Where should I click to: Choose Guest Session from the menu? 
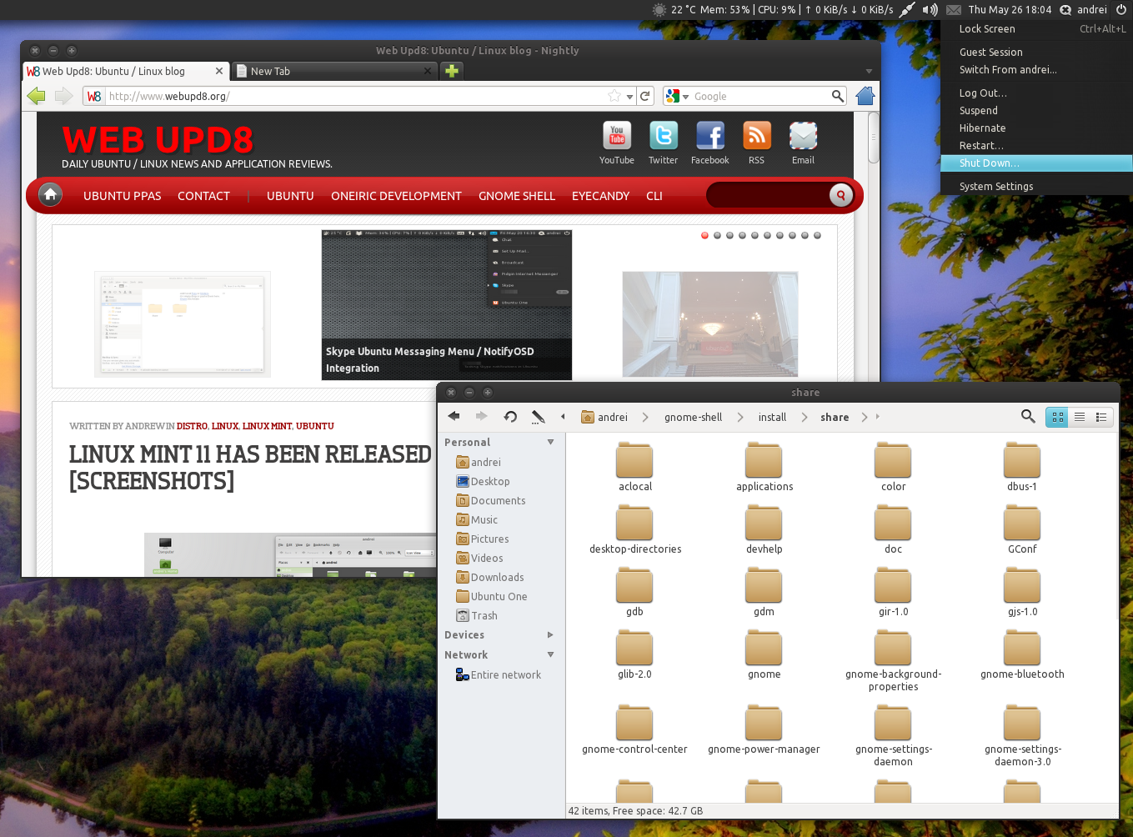1036,52
